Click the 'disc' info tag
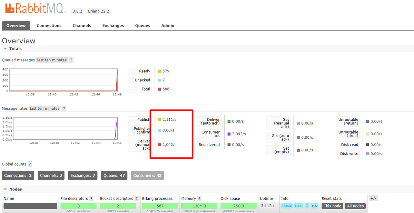 click(298, 206)
